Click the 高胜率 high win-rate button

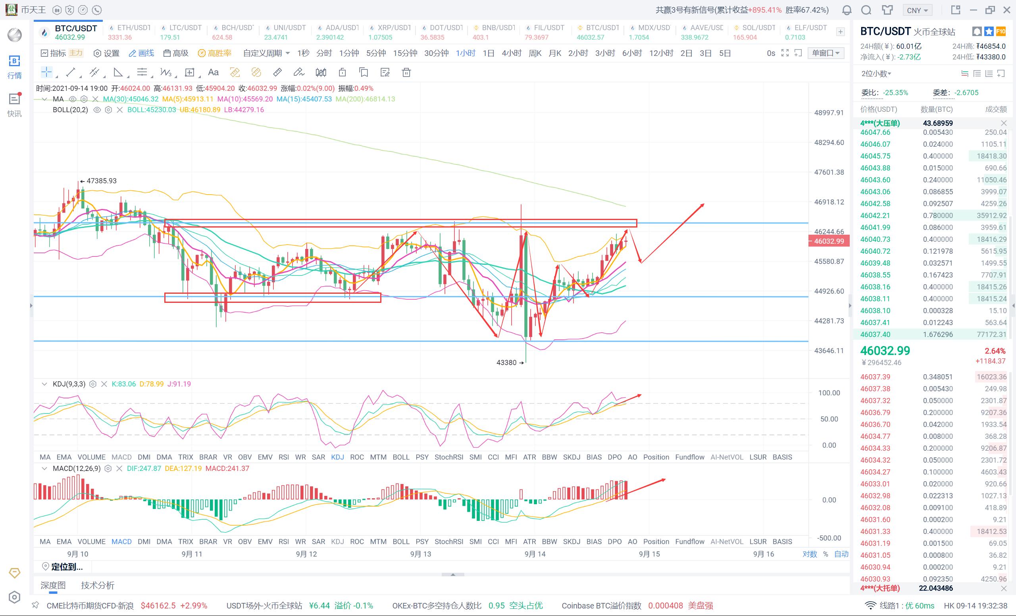[x=214, y=53]
